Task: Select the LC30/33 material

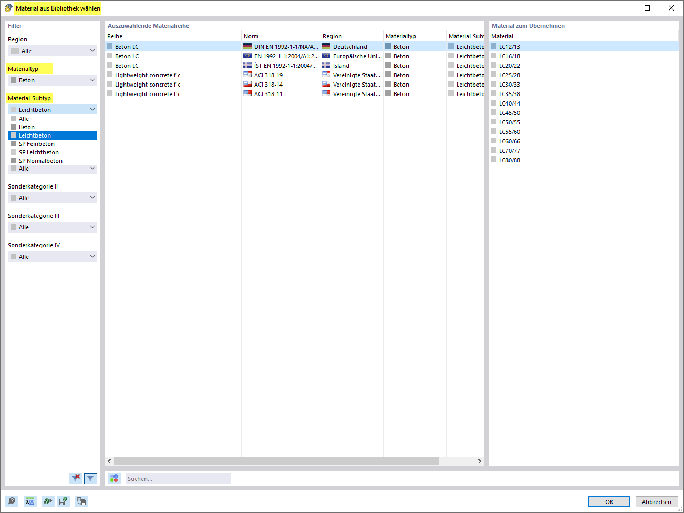Action: tap(584, 85)
